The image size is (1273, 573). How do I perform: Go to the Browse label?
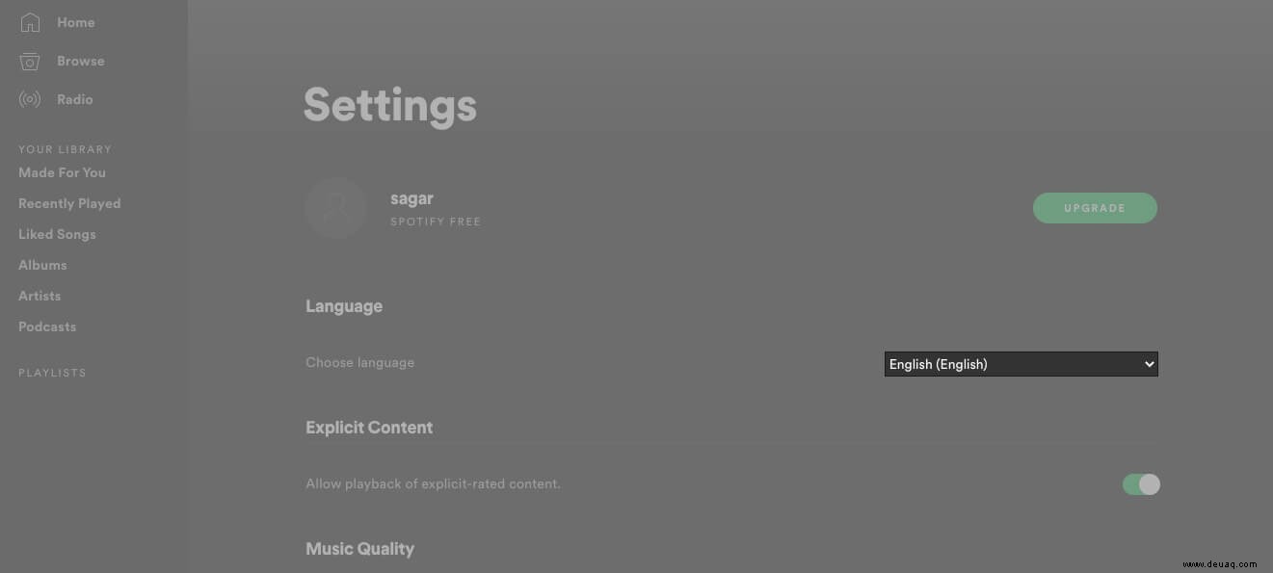tap(80, 61)
